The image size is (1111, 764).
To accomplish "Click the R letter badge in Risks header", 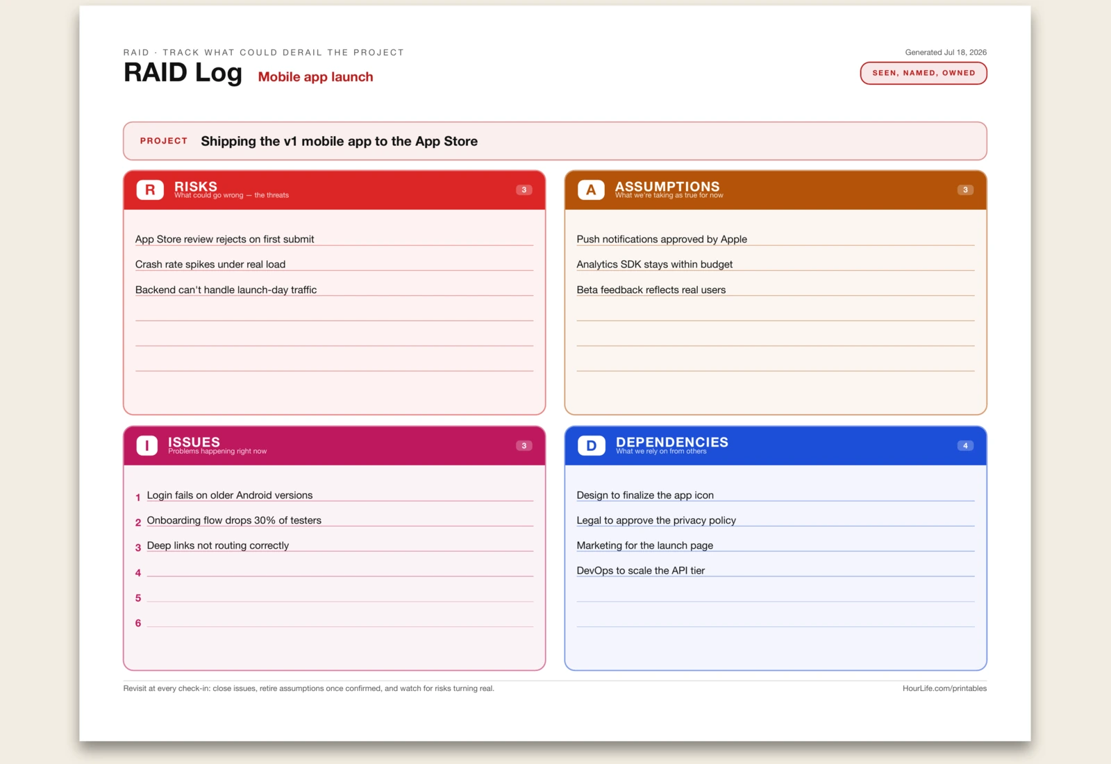I will pyautogui.click(x=150, y=190).
